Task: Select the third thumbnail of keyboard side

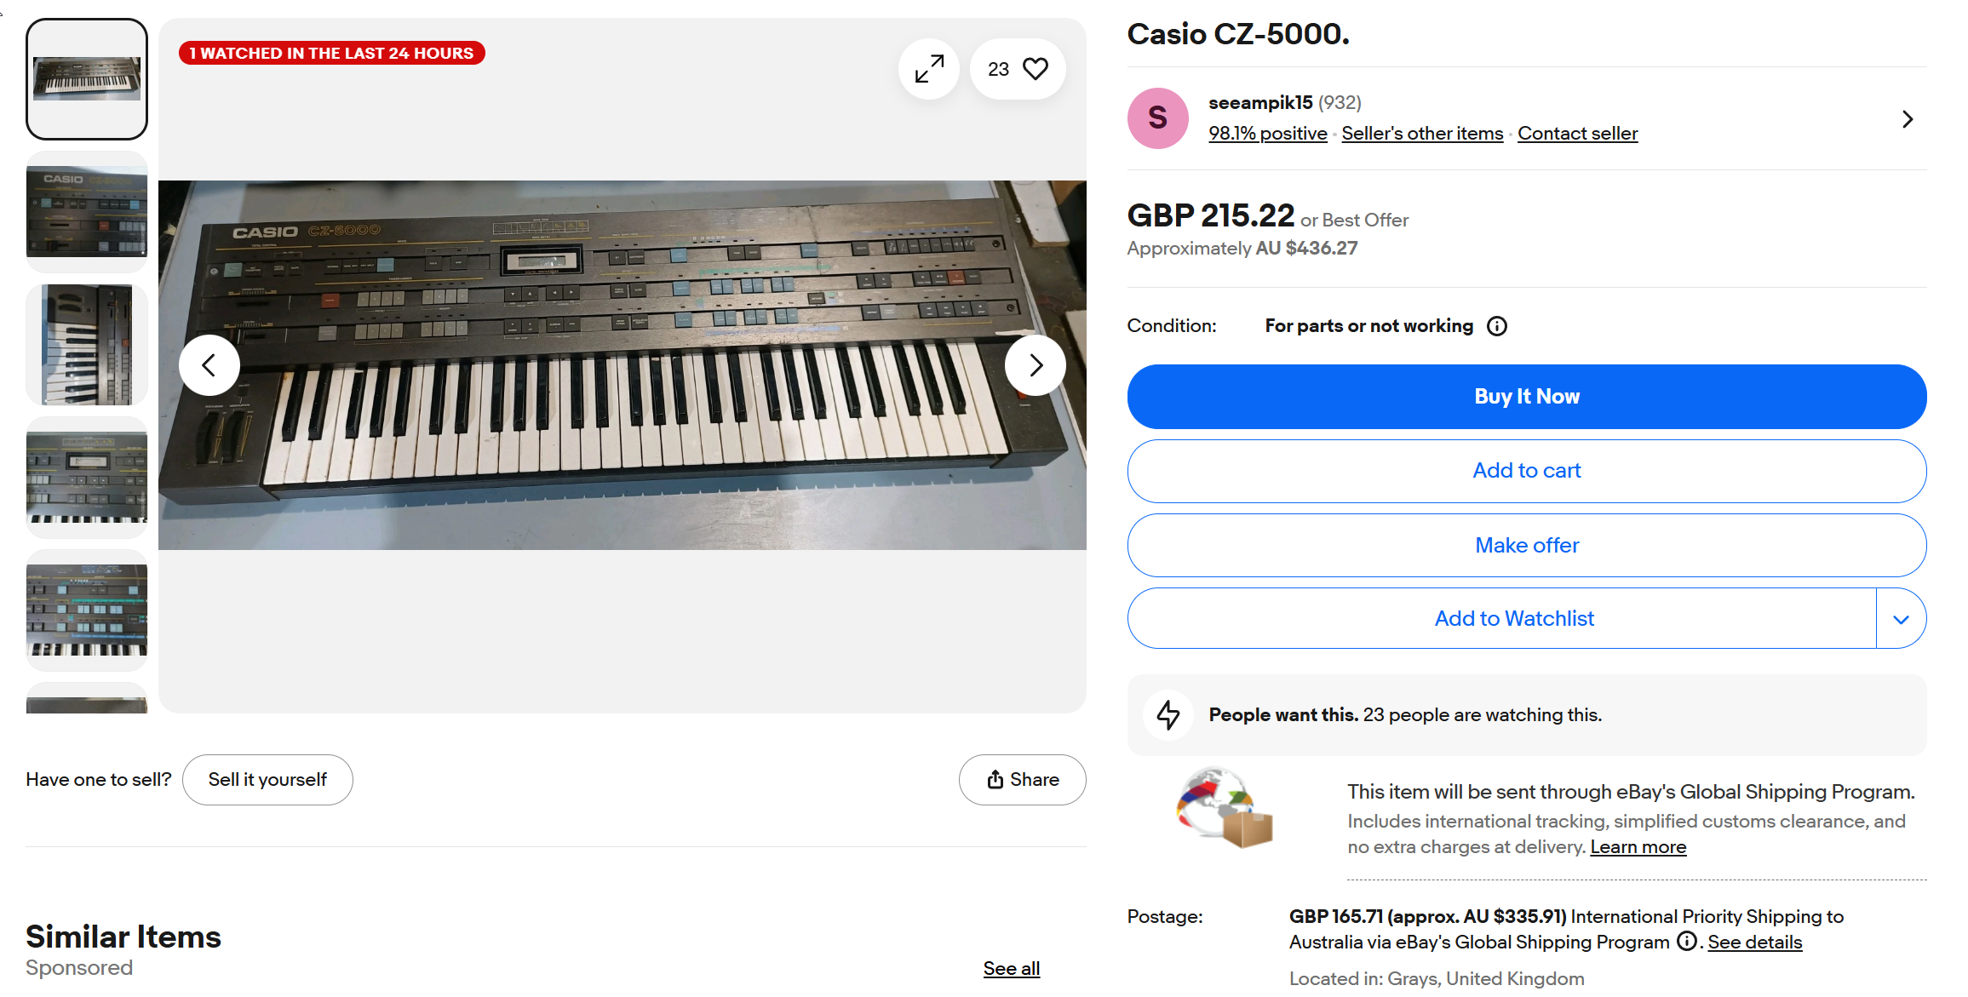Action: (x=87, y=345)
